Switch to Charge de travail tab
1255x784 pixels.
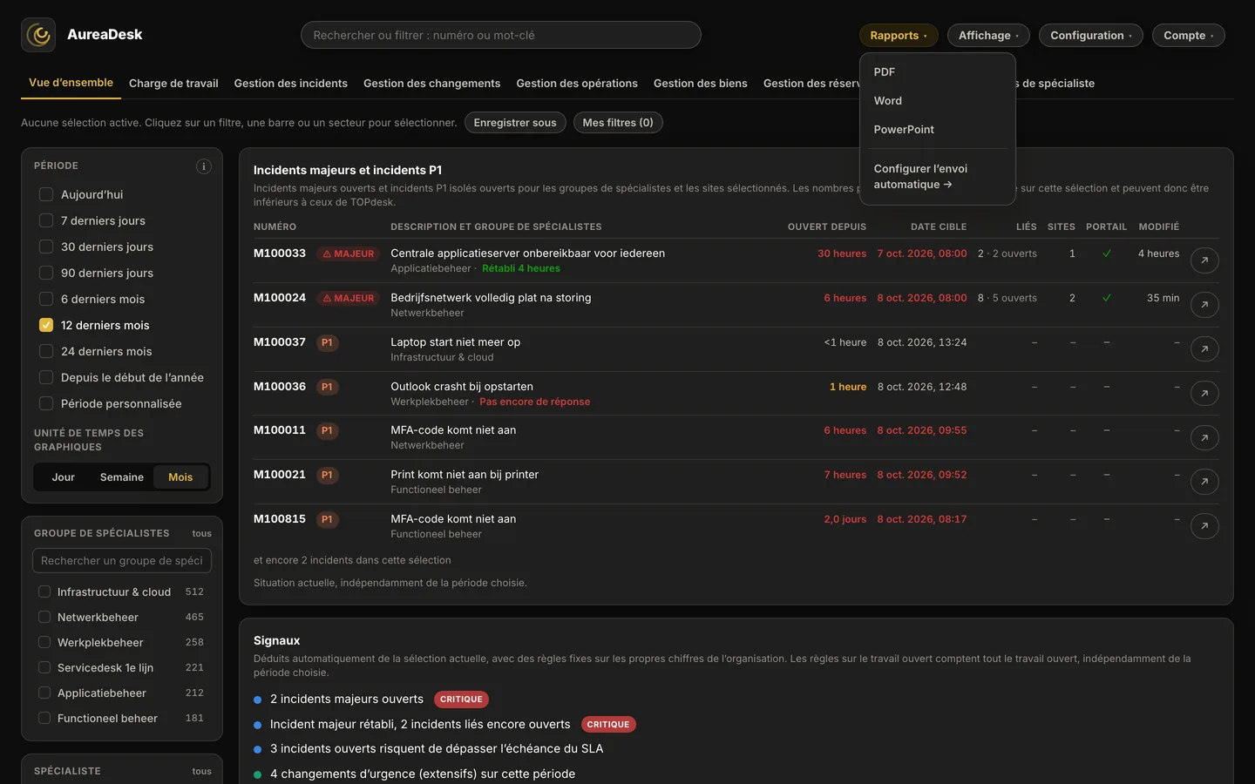[173, 84]
